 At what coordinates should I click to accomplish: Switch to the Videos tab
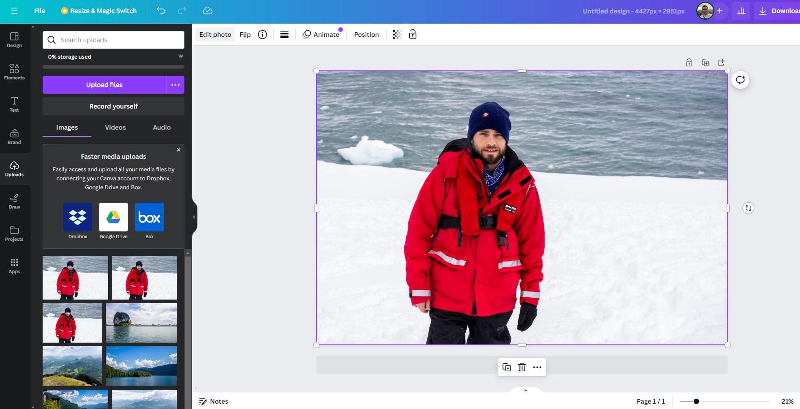[115, 127]
